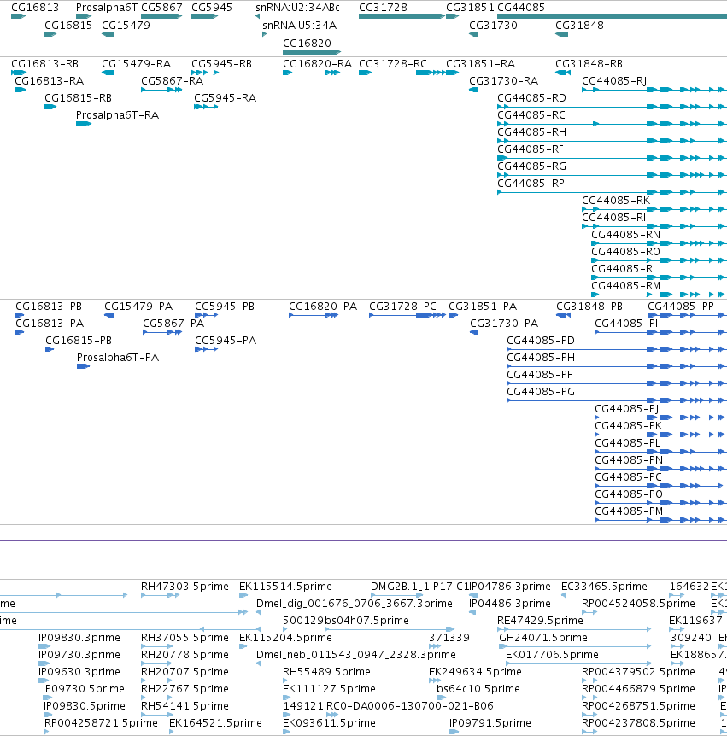Click transcript label CG31728-RC
The height and width of the screenshot is (736, 727).
pyautogui.click(x=393, y=64)
